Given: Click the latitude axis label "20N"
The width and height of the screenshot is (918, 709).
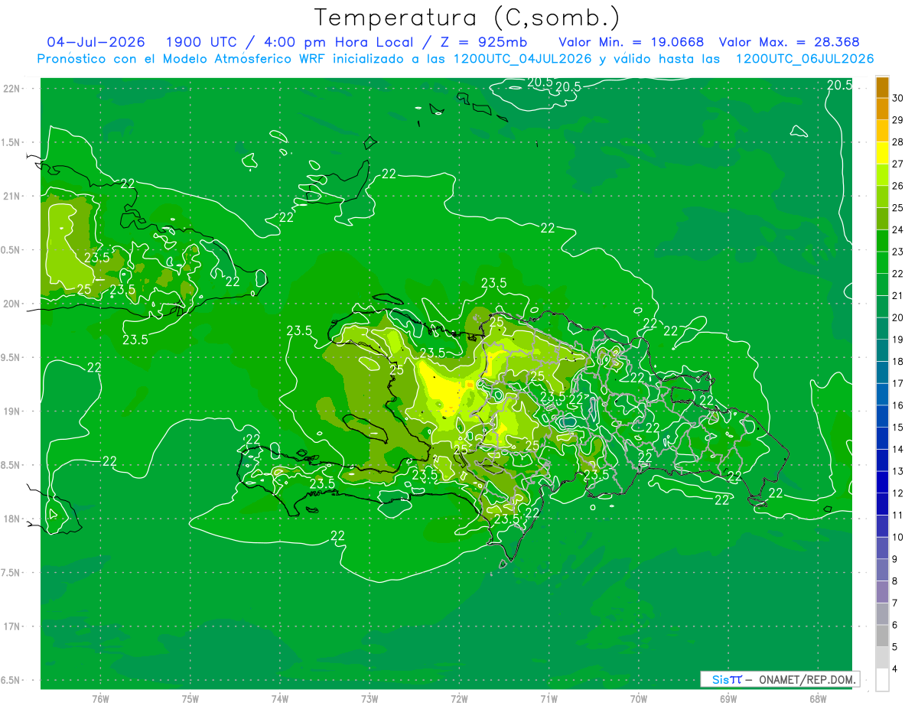Looking at the screenshot, I should 12,304.
